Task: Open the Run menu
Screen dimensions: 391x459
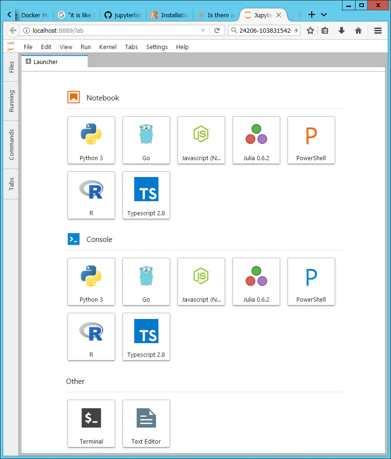Action: (x=86, y=47)
